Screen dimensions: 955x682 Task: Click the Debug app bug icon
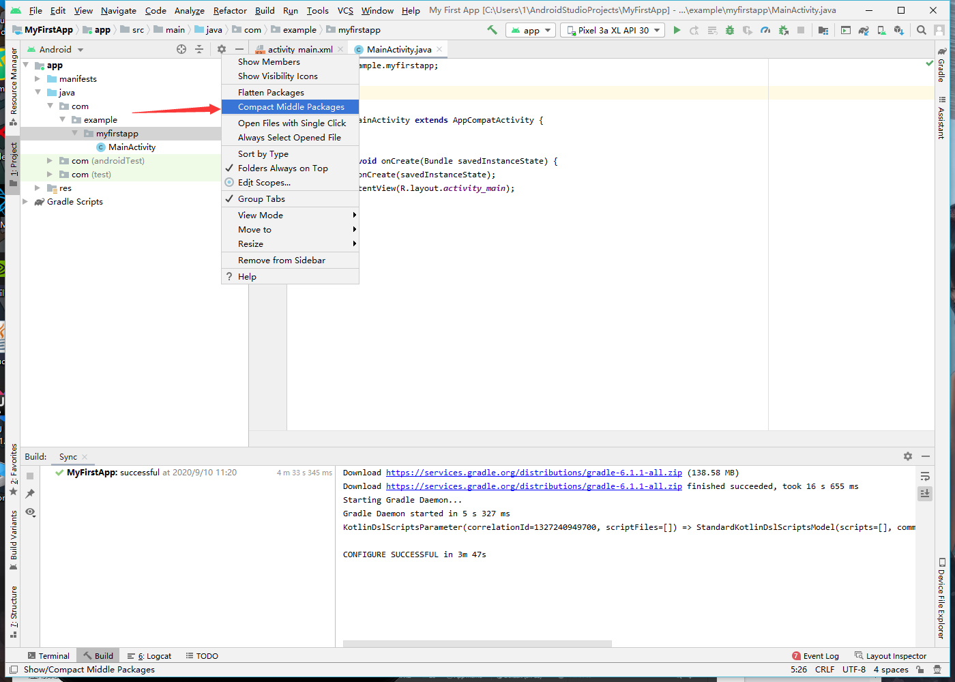(730, 30)
